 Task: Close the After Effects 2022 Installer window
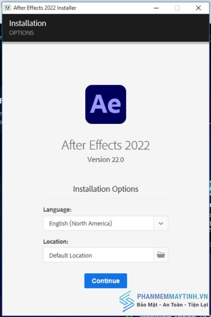198,8
